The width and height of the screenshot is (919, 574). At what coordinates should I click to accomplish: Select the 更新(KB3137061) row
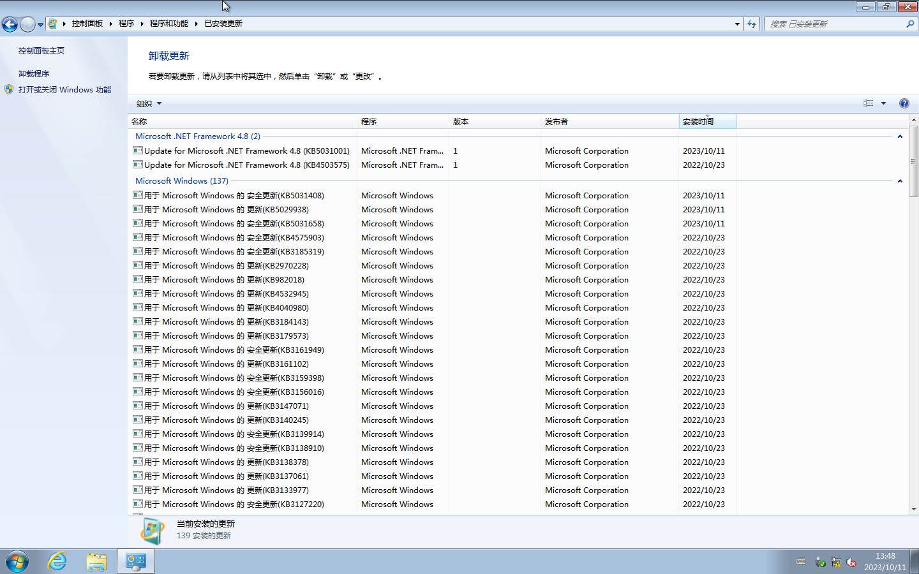(x=432, y=476)
